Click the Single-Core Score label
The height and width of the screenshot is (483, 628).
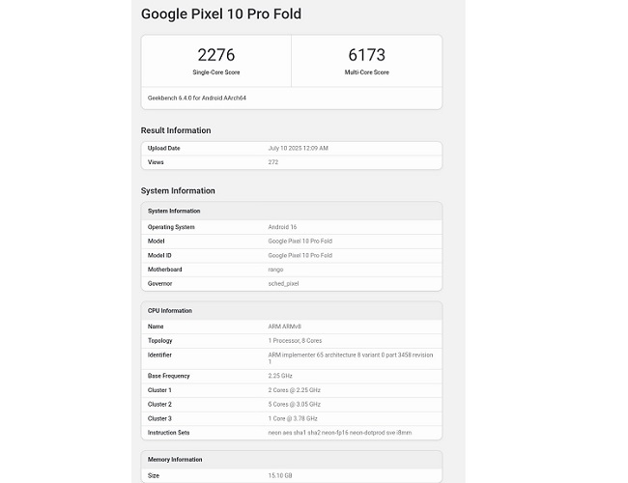[216, 72]
